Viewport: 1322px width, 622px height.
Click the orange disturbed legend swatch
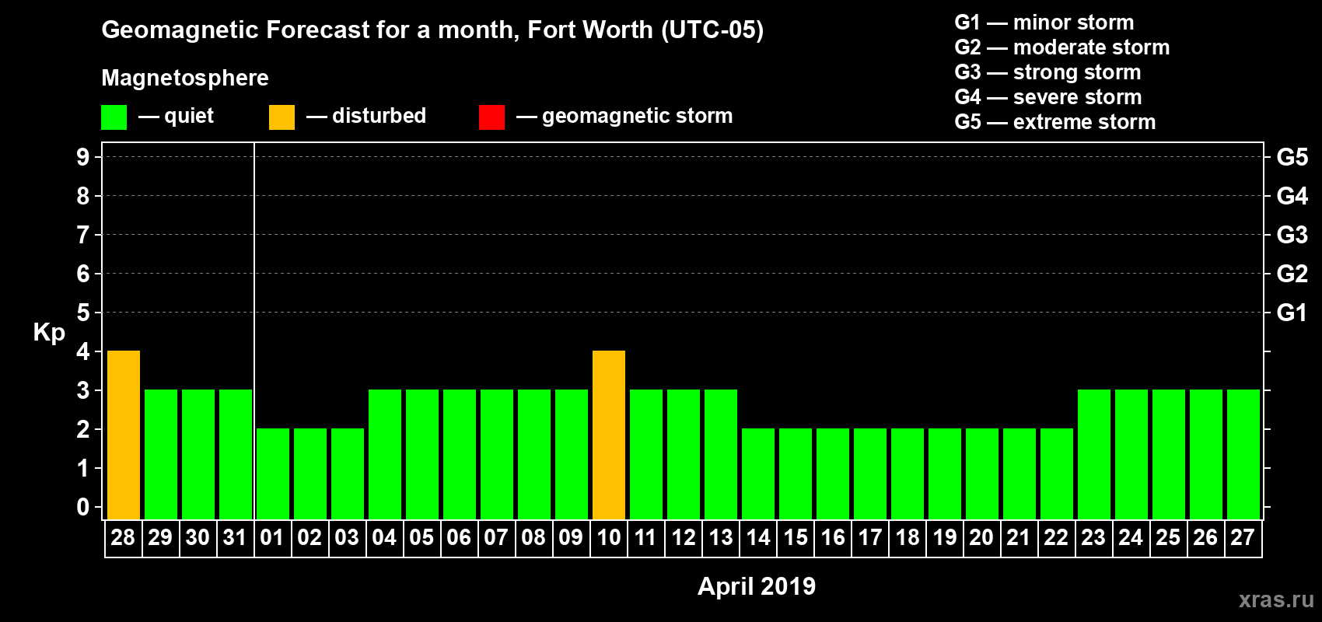[282, 117]
